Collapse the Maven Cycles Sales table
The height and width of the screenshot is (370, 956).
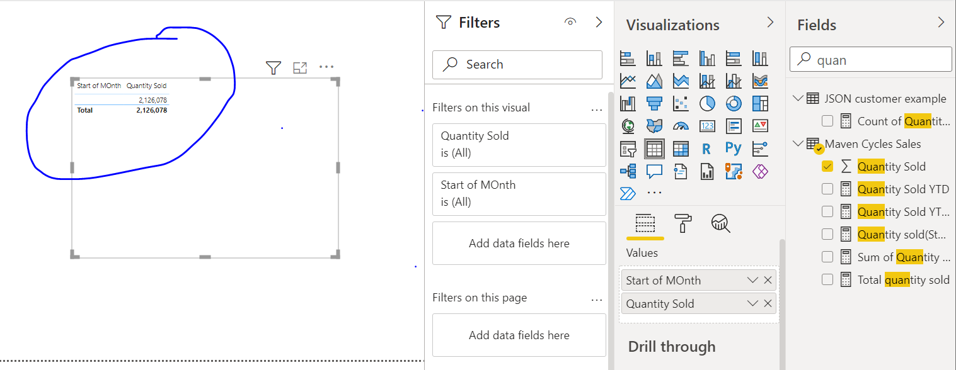pos(798,143)
